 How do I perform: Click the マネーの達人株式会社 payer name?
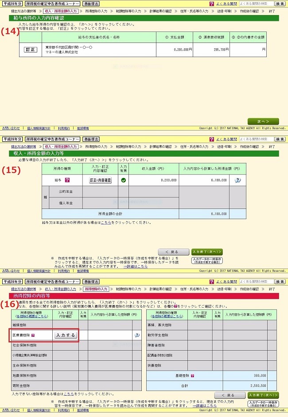[x=62, y=52]
